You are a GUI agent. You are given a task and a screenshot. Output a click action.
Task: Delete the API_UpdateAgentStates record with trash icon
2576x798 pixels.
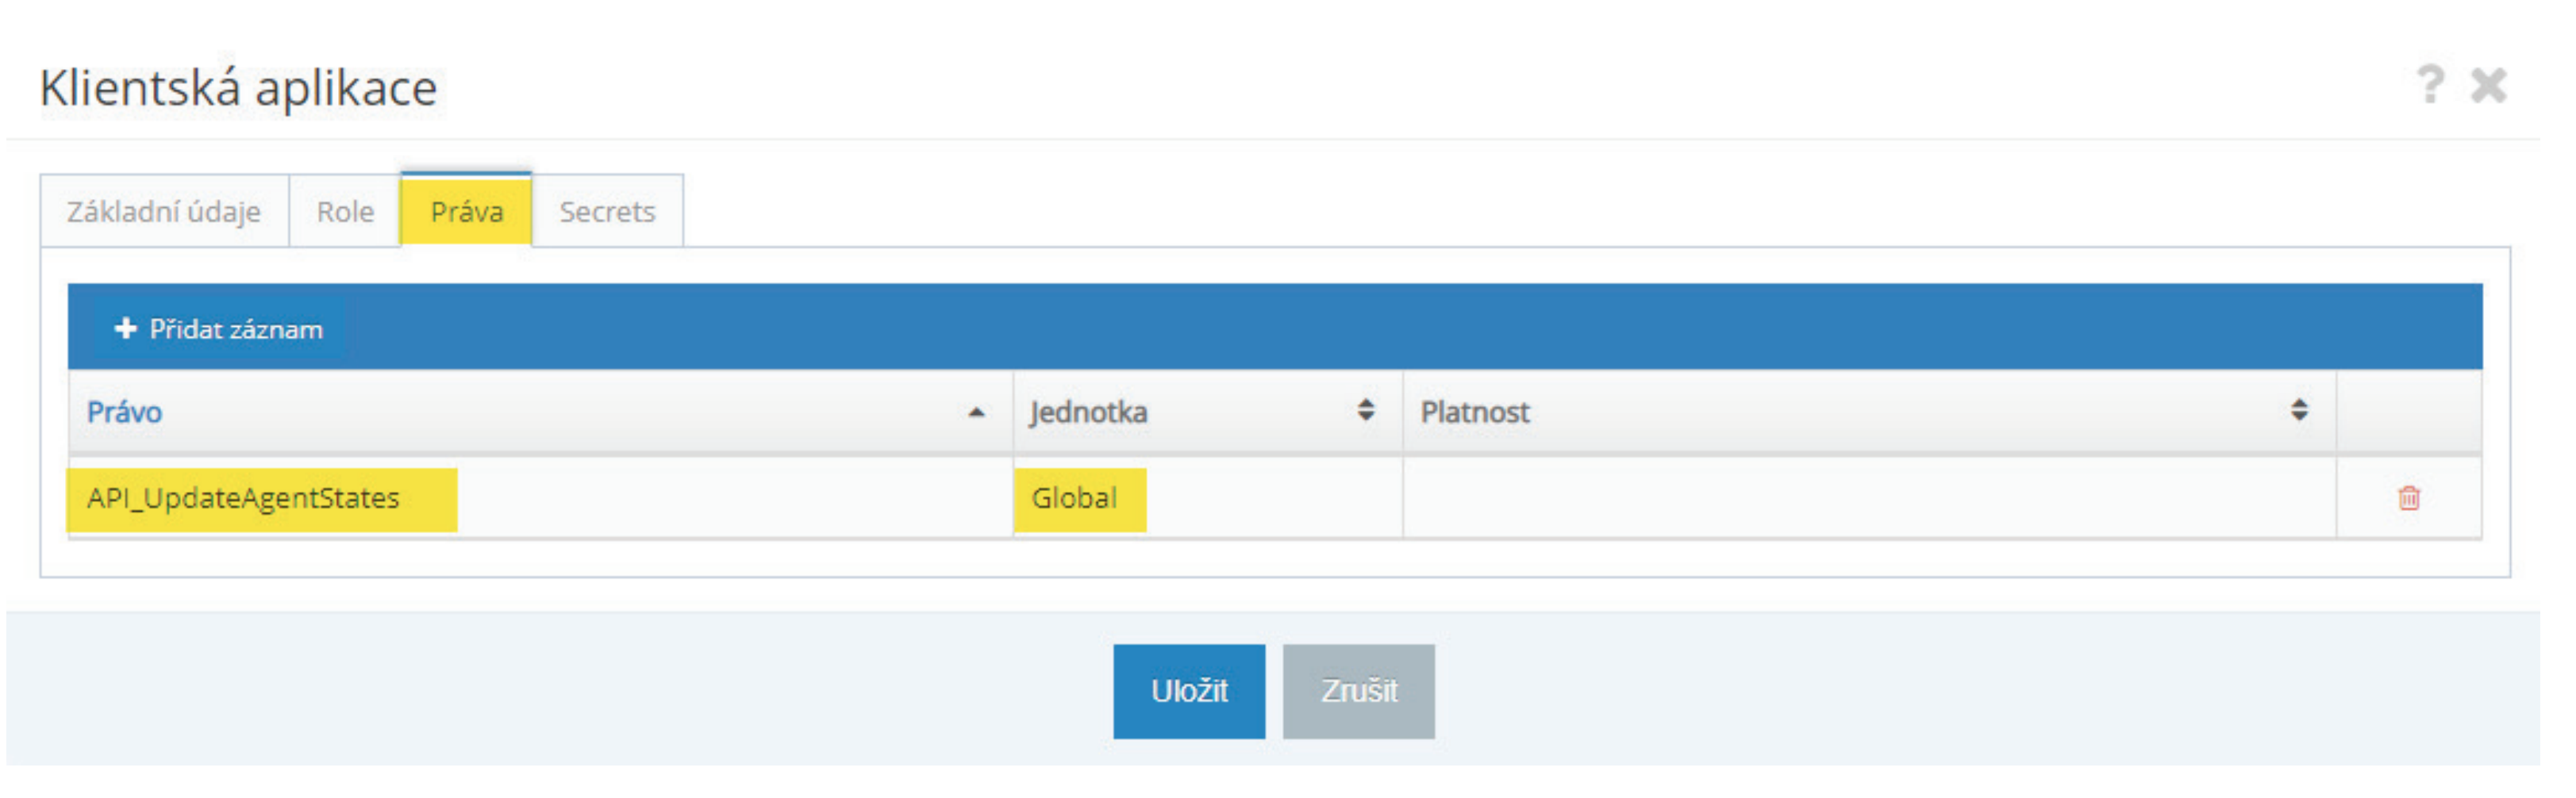[2408, 498]
